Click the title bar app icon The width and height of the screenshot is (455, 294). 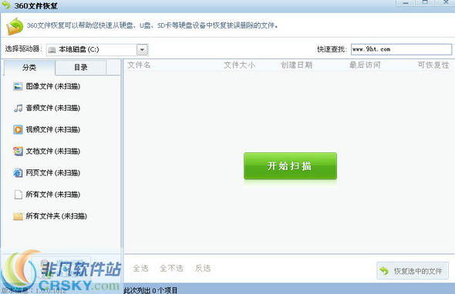click(6, 5)
